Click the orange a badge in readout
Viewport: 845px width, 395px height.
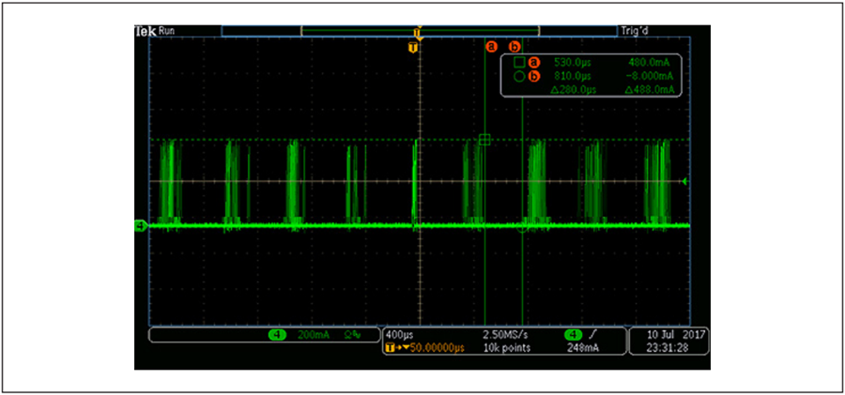[x=533, y=63]
